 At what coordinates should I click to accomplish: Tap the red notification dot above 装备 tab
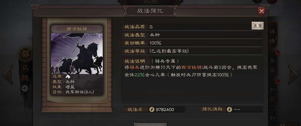coord(277,53)
